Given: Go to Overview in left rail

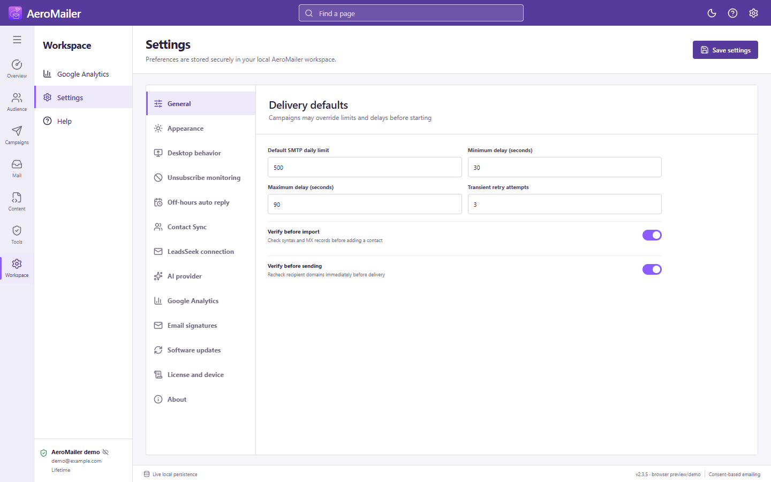Looking at the screenshot, I should [x=17, y=69].
